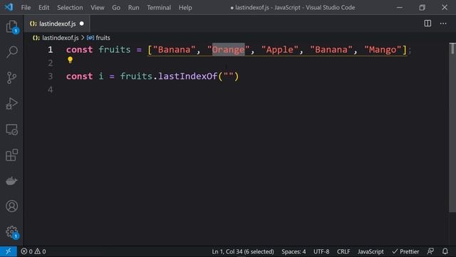Screen dimensions: 456x257
Task: Open the Extensions view
Action: coord(11,155)
